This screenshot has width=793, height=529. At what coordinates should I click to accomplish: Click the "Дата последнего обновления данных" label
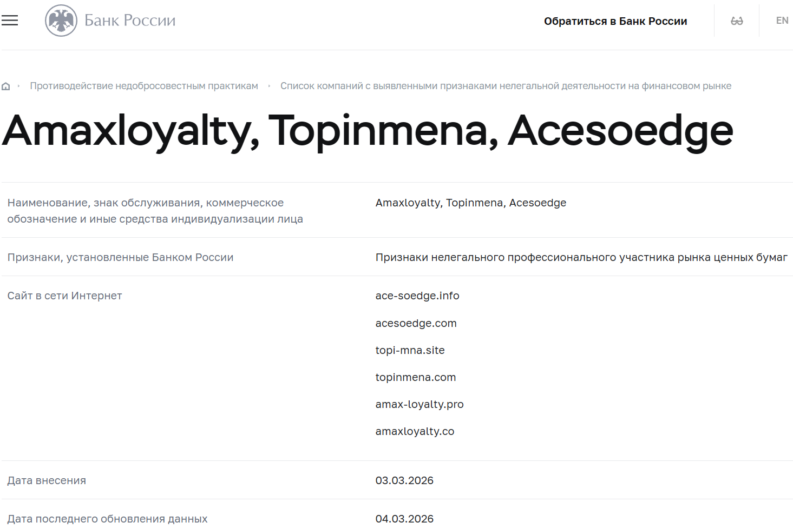tap(107, 518)
